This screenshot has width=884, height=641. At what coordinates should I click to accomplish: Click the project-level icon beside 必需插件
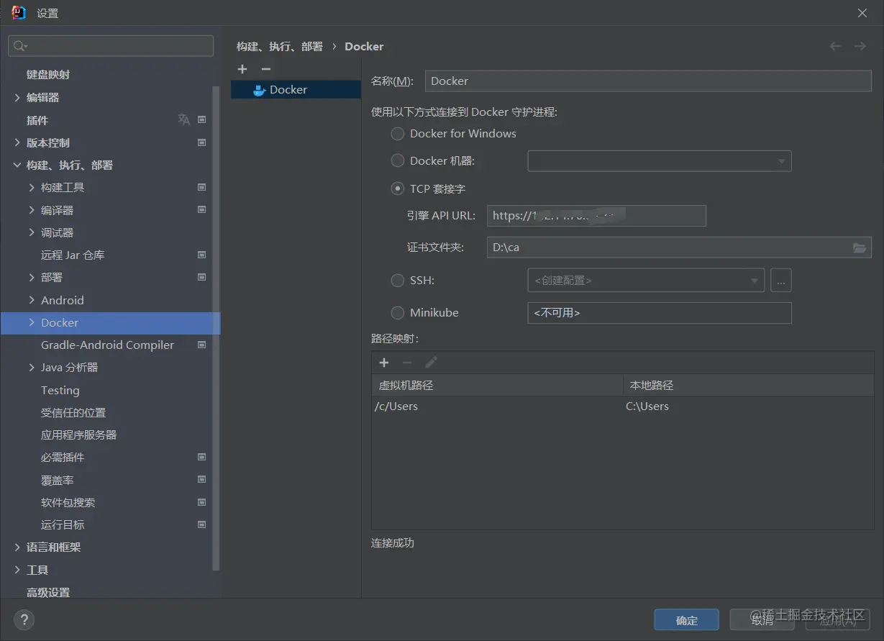pos(201,457)
